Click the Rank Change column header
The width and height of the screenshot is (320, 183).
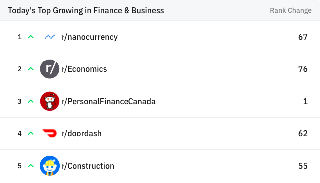(291, 10)
